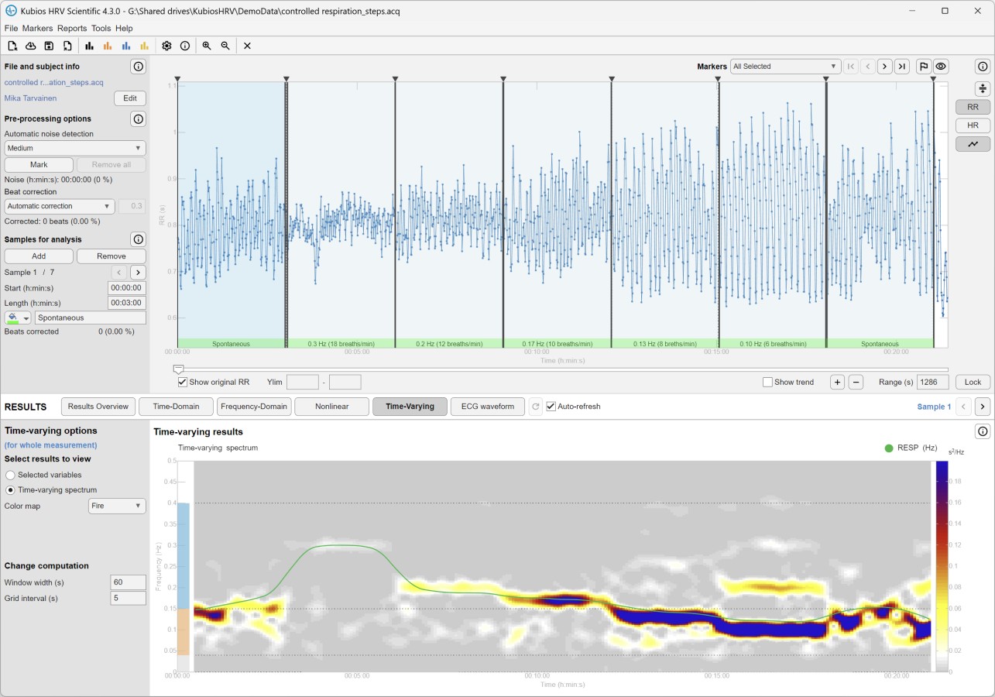Click the zoom in magnifier icon
The width and height of the screenshot is (995, 697).
pos(207,46)
